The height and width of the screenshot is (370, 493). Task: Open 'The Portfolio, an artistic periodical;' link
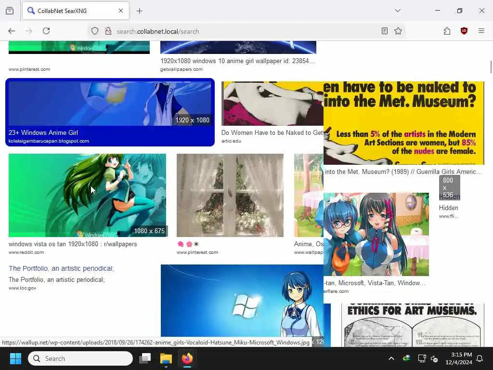(61, 268)
